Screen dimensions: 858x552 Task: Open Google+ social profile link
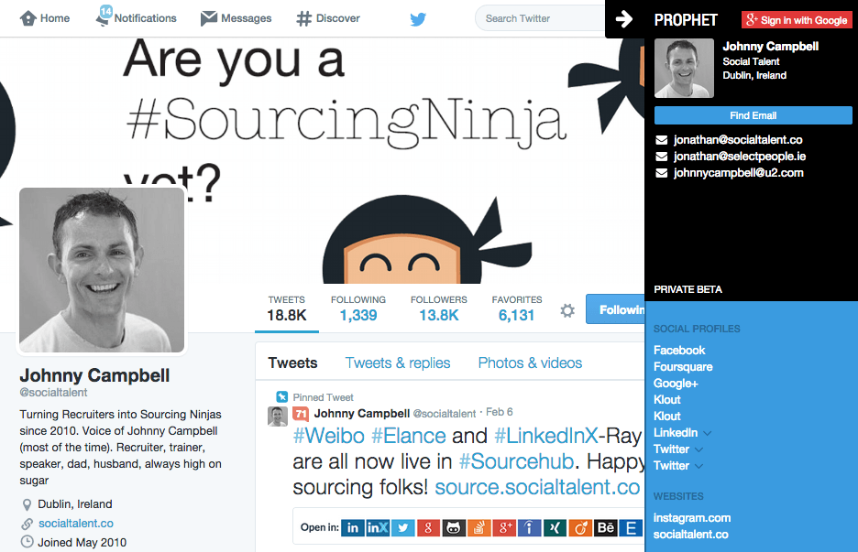pos(676,384)
